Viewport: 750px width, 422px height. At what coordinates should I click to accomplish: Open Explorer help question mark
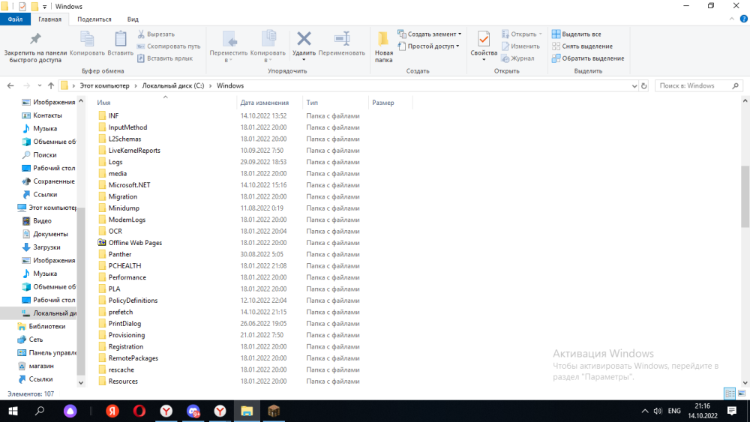tap(744, 19)
